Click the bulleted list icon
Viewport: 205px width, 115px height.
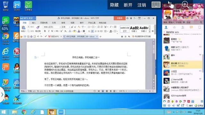(89, 27)
